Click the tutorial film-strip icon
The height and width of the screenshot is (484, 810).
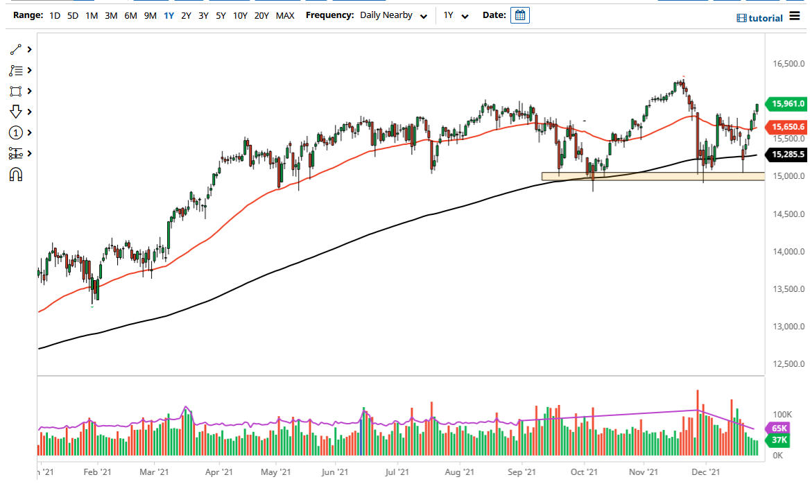(740, 18)
